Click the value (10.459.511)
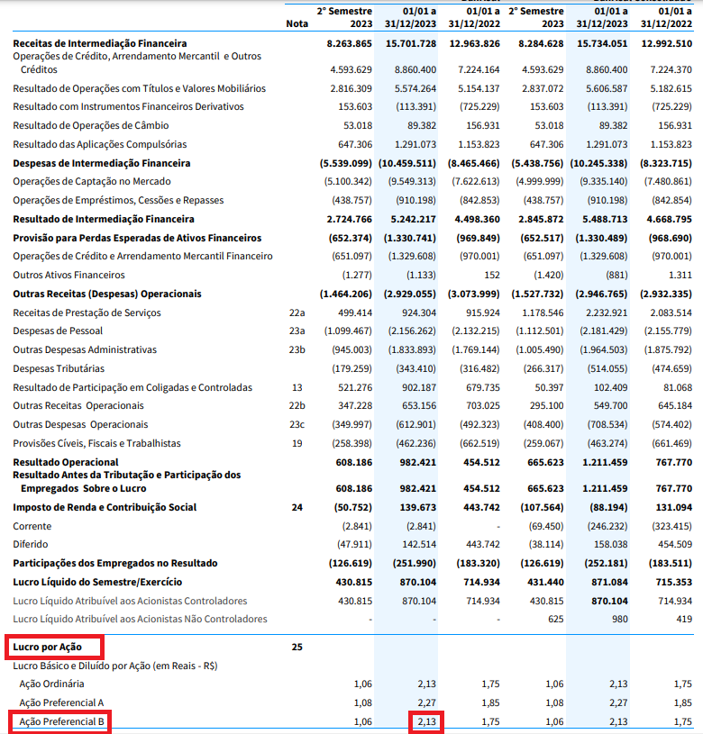 [407, 163]
